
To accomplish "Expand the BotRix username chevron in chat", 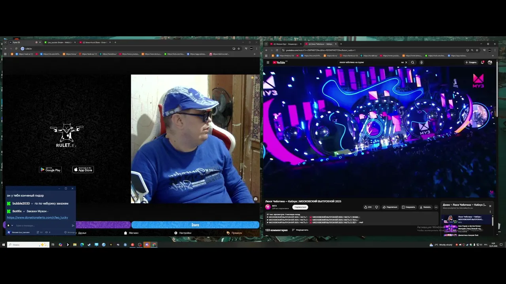I will click(x=24, y=211).
